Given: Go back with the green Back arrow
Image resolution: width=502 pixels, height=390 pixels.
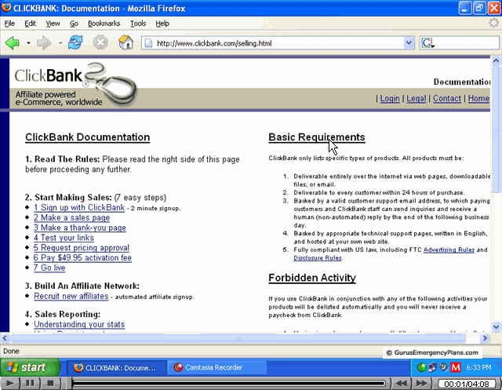Looking at the screenshot, I should [13, 42].
